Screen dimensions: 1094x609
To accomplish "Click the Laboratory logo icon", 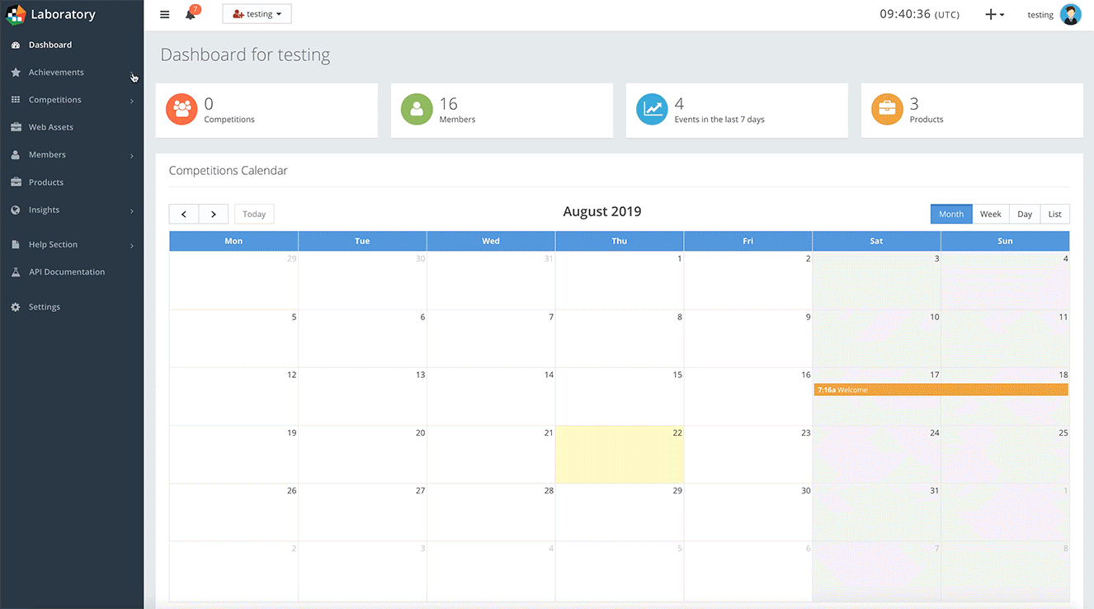I will click(16, 14).
